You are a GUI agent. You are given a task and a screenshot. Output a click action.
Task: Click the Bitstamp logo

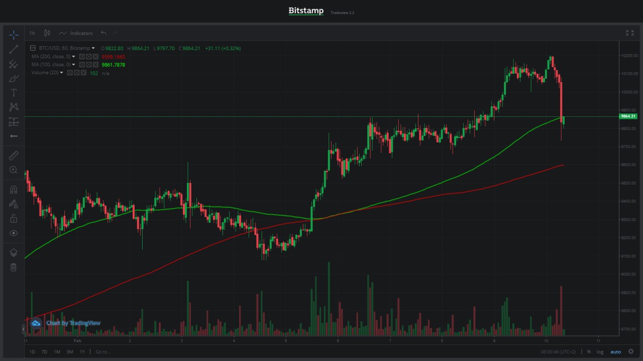(x=306, y=11)
